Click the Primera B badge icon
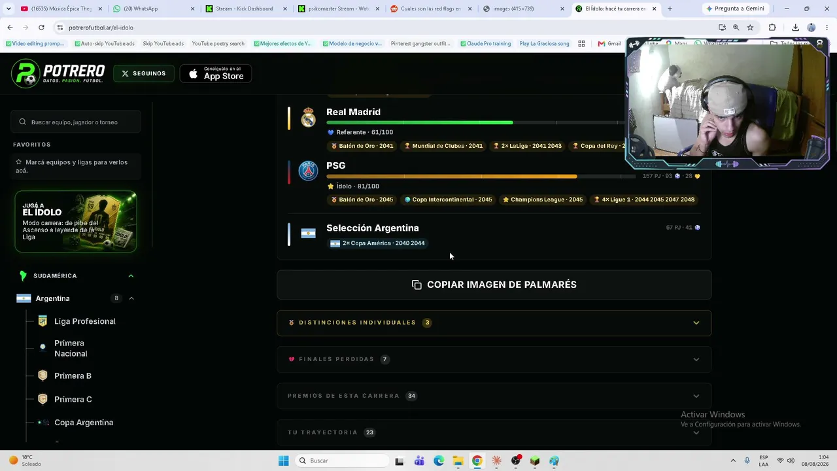 point(43,375)
